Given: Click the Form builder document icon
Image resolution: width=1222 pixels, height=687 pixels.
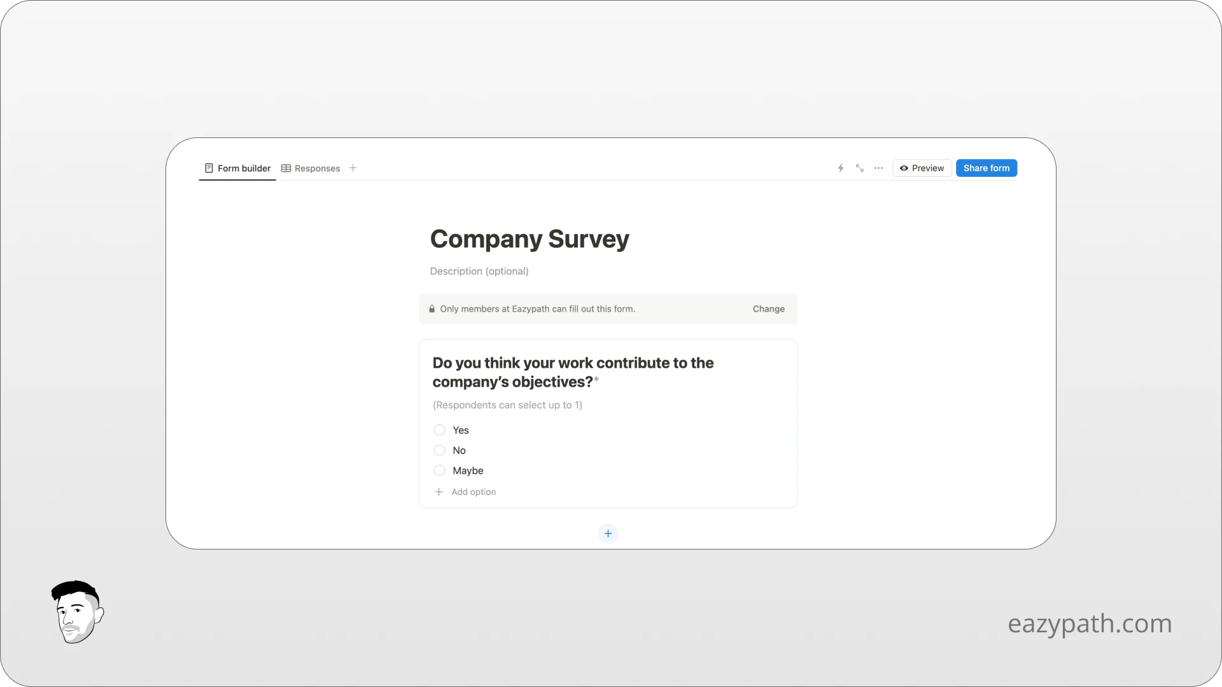Looking at the screenshot, I should (x=209, y=168).
